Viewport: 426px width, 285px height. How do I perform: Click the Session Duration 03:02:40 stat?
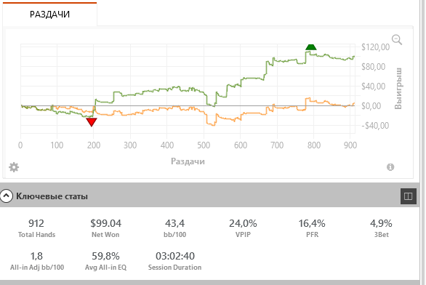pyautogui.click(x=174, y=261)
